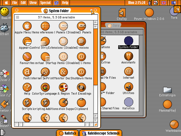The width and height of the screenshot is (181, 136).
Task: Open the View menu
Action: (x=33, y=3)
